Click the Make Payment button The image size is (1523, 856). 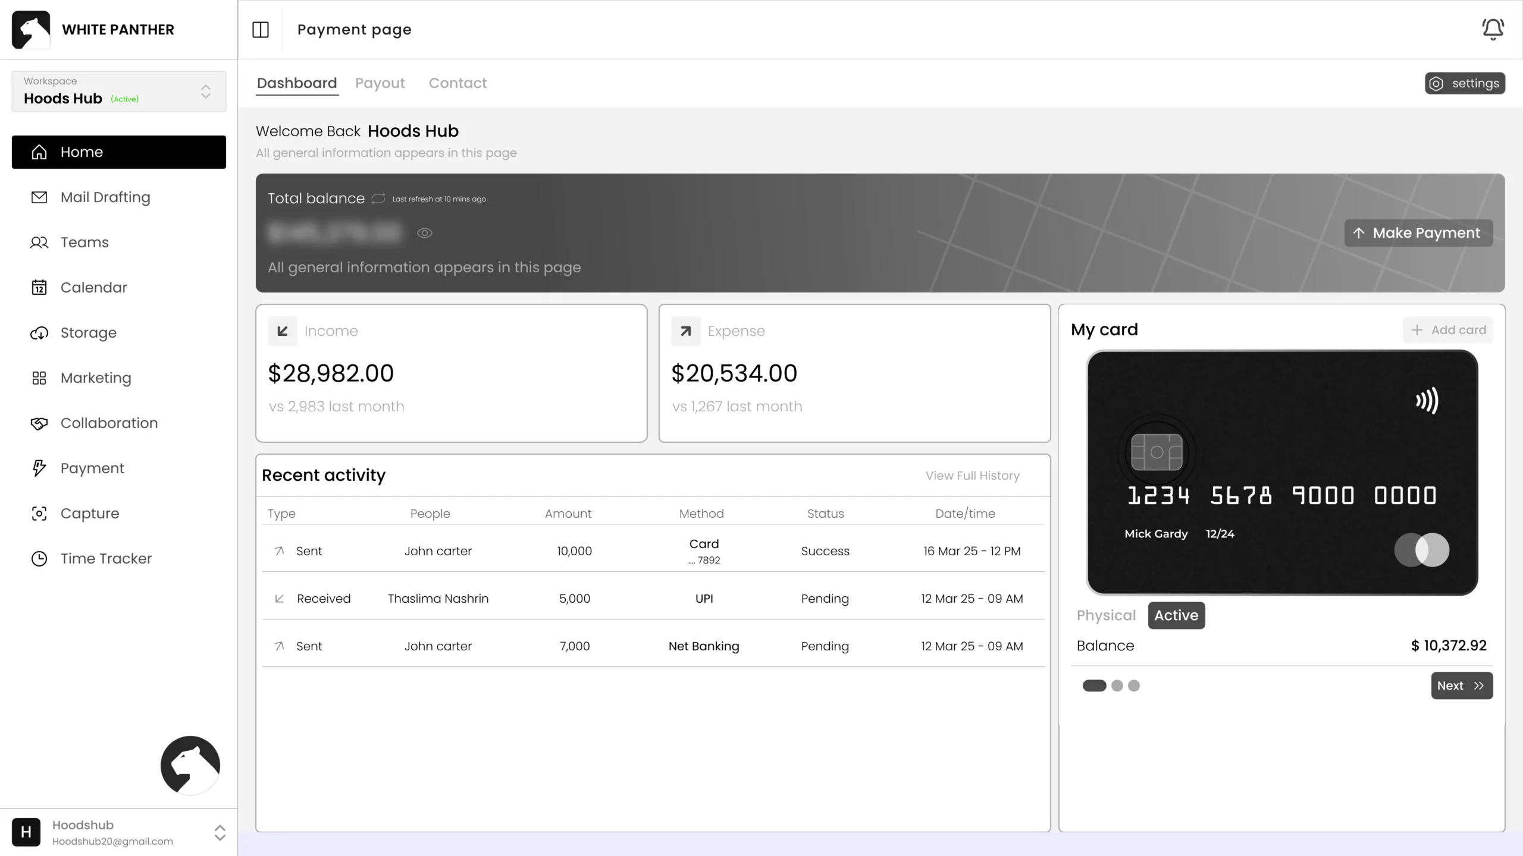1418,233
